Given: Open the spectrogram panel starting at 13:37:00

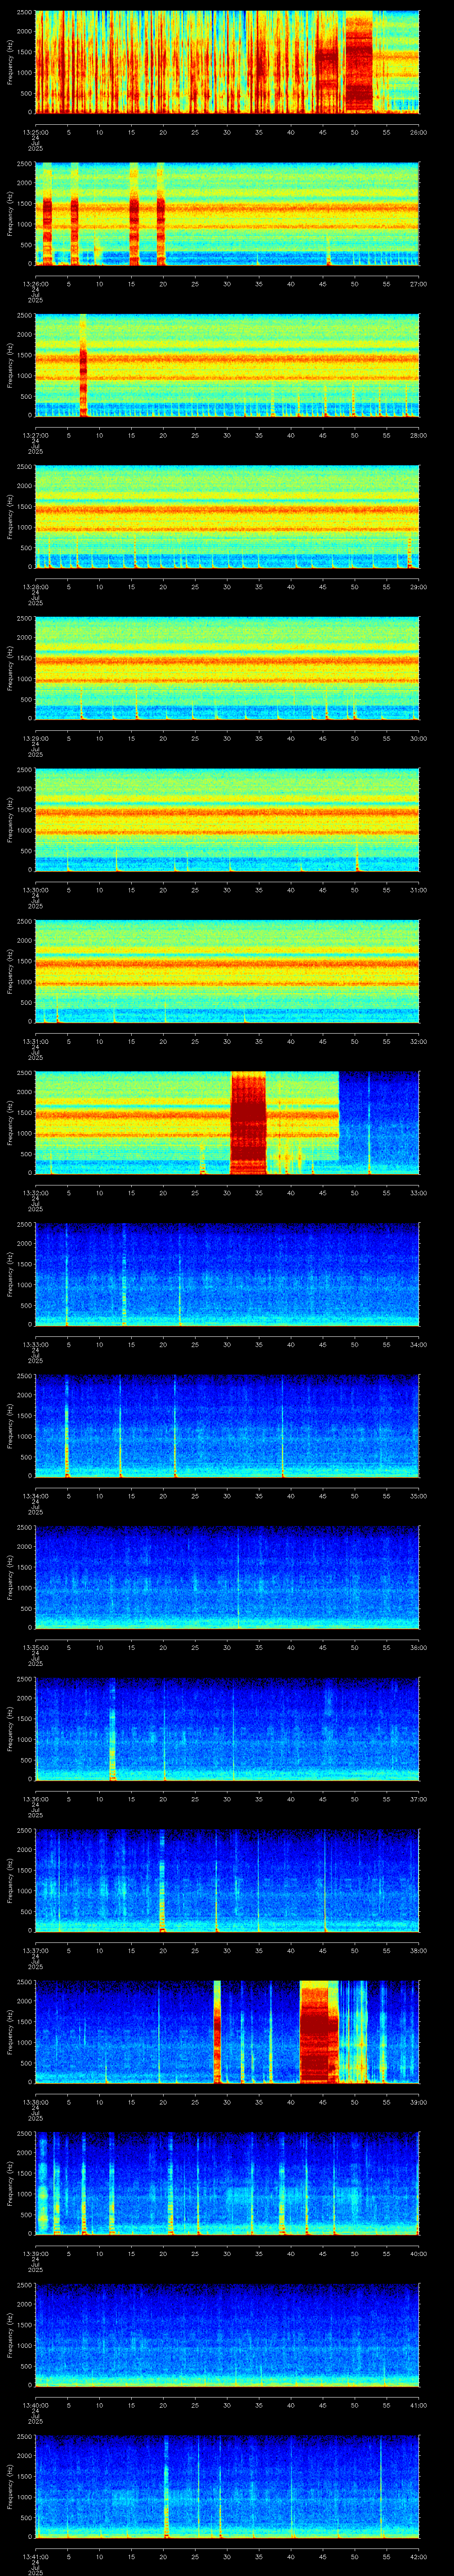Looking at the screenshot, I should click(x=227, y=1880).
